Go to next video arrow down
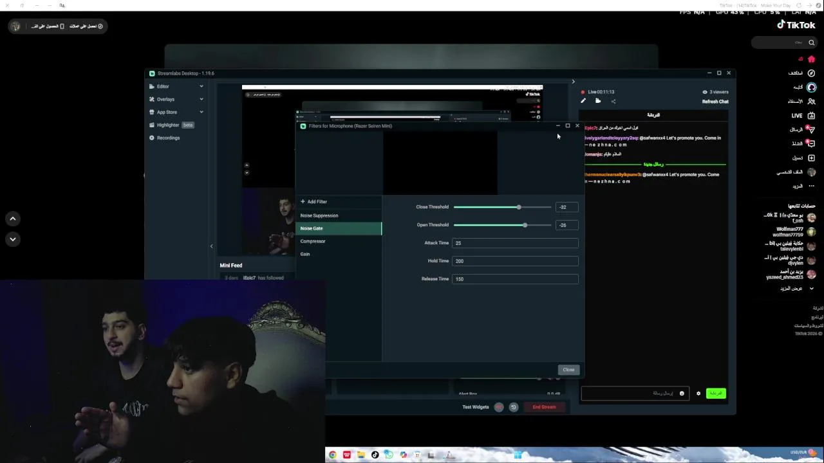The image size is (824, 463). point(12,239)
